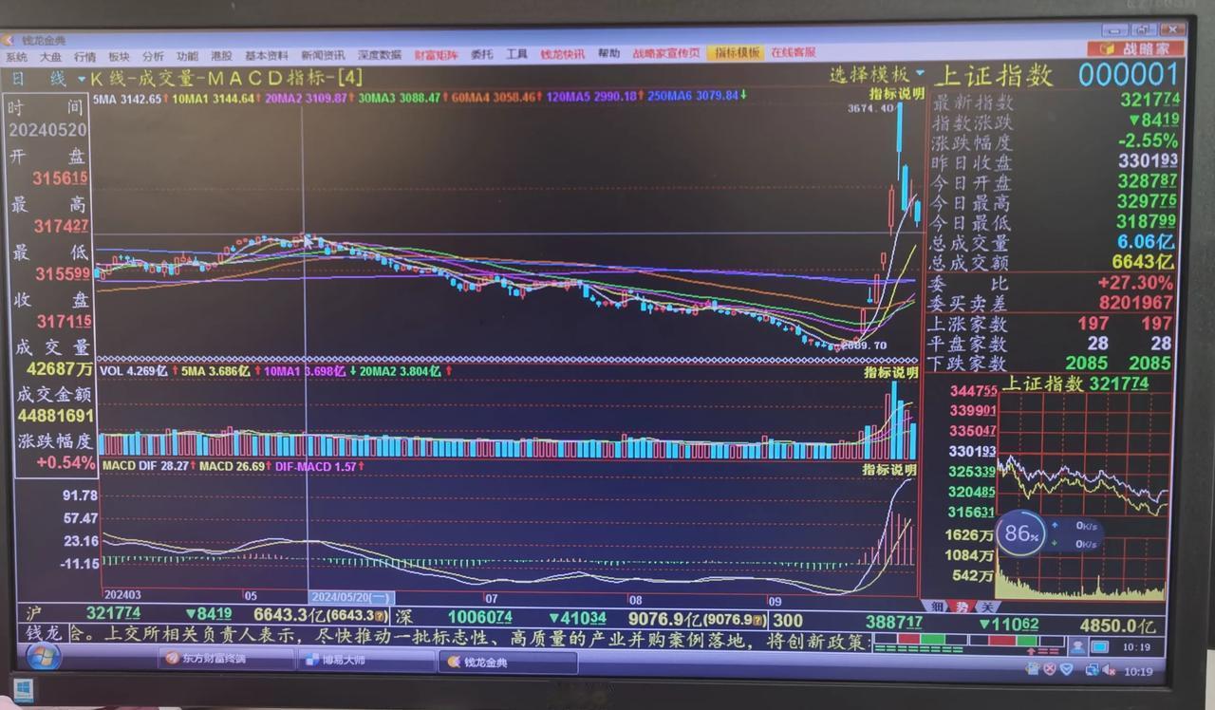The width and height of the screenshot is (1215, 710).
Task: Open the 委托 menu
Action: [x=482, y=55]
